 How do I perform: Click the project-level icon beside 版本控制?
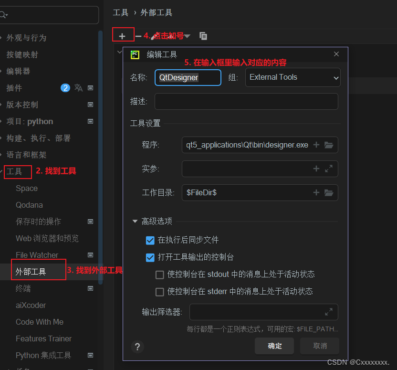tap(90, 105)
